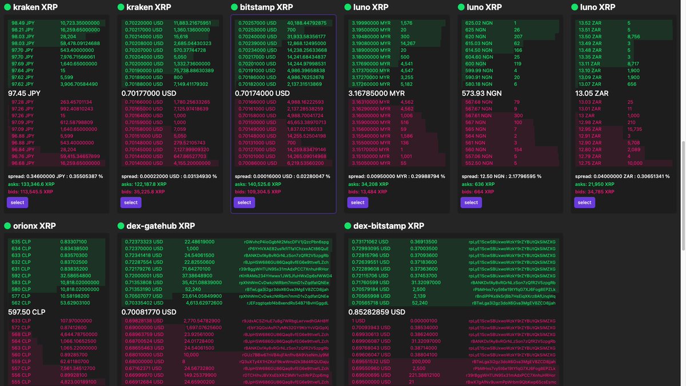Click the green status dot on the luno XRP MYR card
The width and height of the screenshot is (686, 386).
tap(348, 7)
